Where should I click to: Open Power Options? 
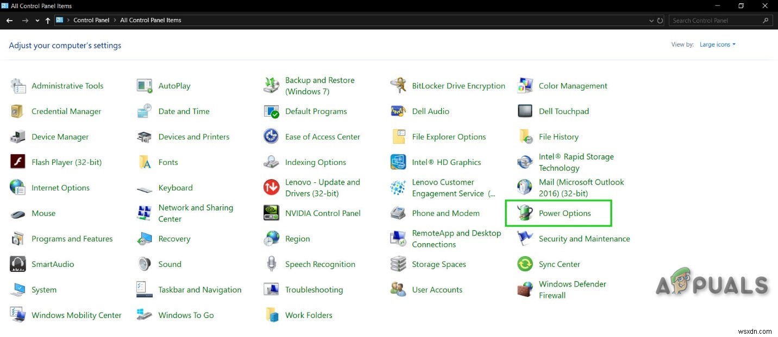point(564,213)
